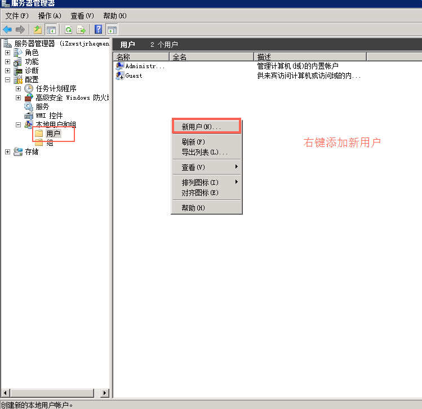422x409 pixels.
Task: Select the Guest user account
Action: 134,75
